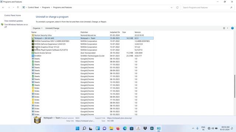236x132 pixels.
Task: Open Control Panel Home link
Action: pos(13,15)
